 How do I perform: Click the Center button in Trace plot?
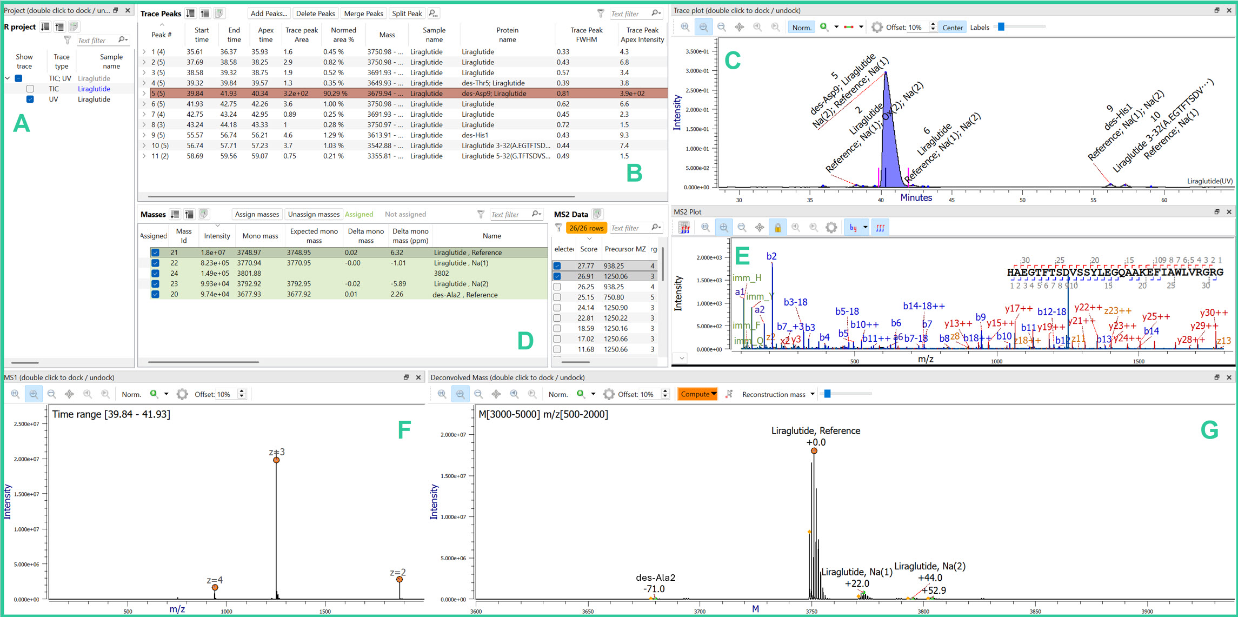(953, 28)
